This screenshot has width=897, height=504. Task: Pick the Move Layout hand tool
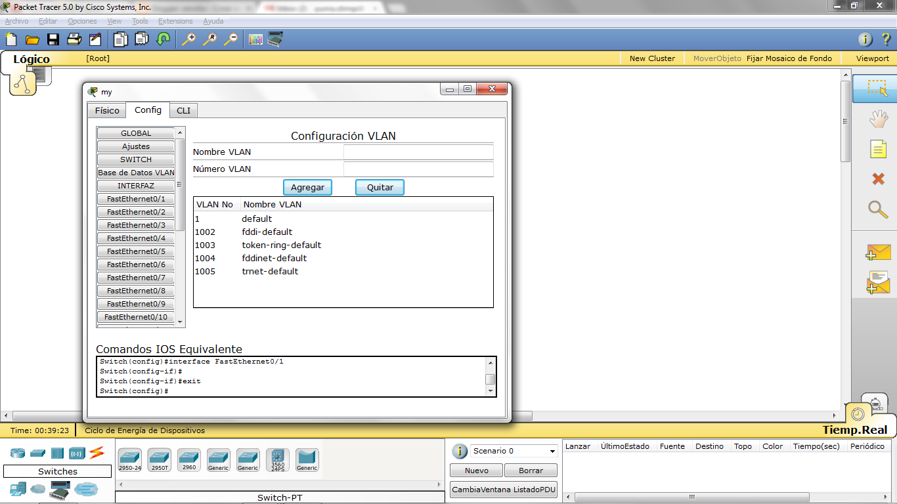tap(878, 119)
